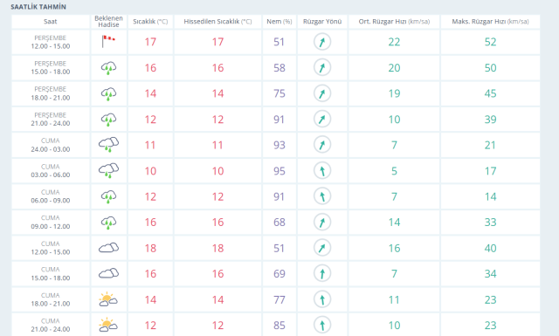The width and height of the screenshot is (559, 336).
Task: Click the 'PERŞEMBE 15.00 - 18.00' time cell
Action: pos(51,68)
